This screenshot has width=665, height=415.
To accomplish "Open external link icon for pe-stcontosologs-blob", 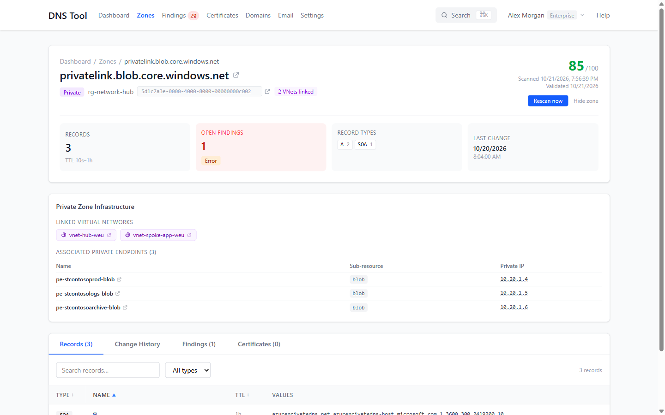I will (118, 293).
